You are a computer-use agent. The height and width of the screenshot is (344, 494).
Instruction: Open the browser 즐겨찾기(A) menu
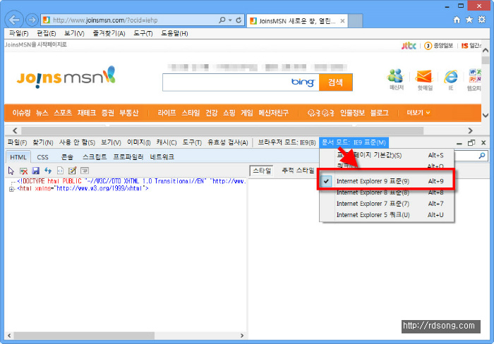[109, 33]
